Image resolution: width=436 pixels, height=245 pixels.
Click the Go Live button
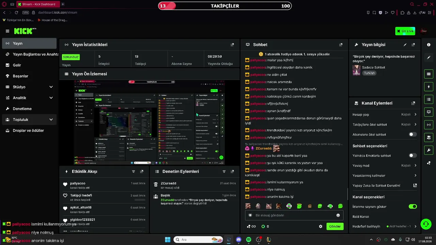[x=405, y=31]
